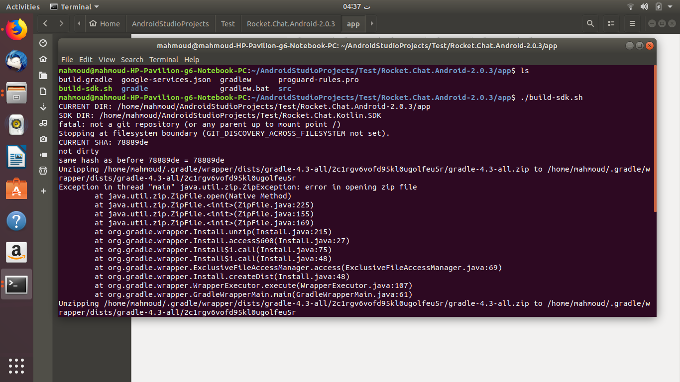Open the Help dock icon
The height and width of the screenshot is (382, 680).
(x=16, y=221)
